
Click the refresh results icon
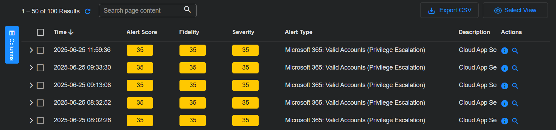(88, 11)
